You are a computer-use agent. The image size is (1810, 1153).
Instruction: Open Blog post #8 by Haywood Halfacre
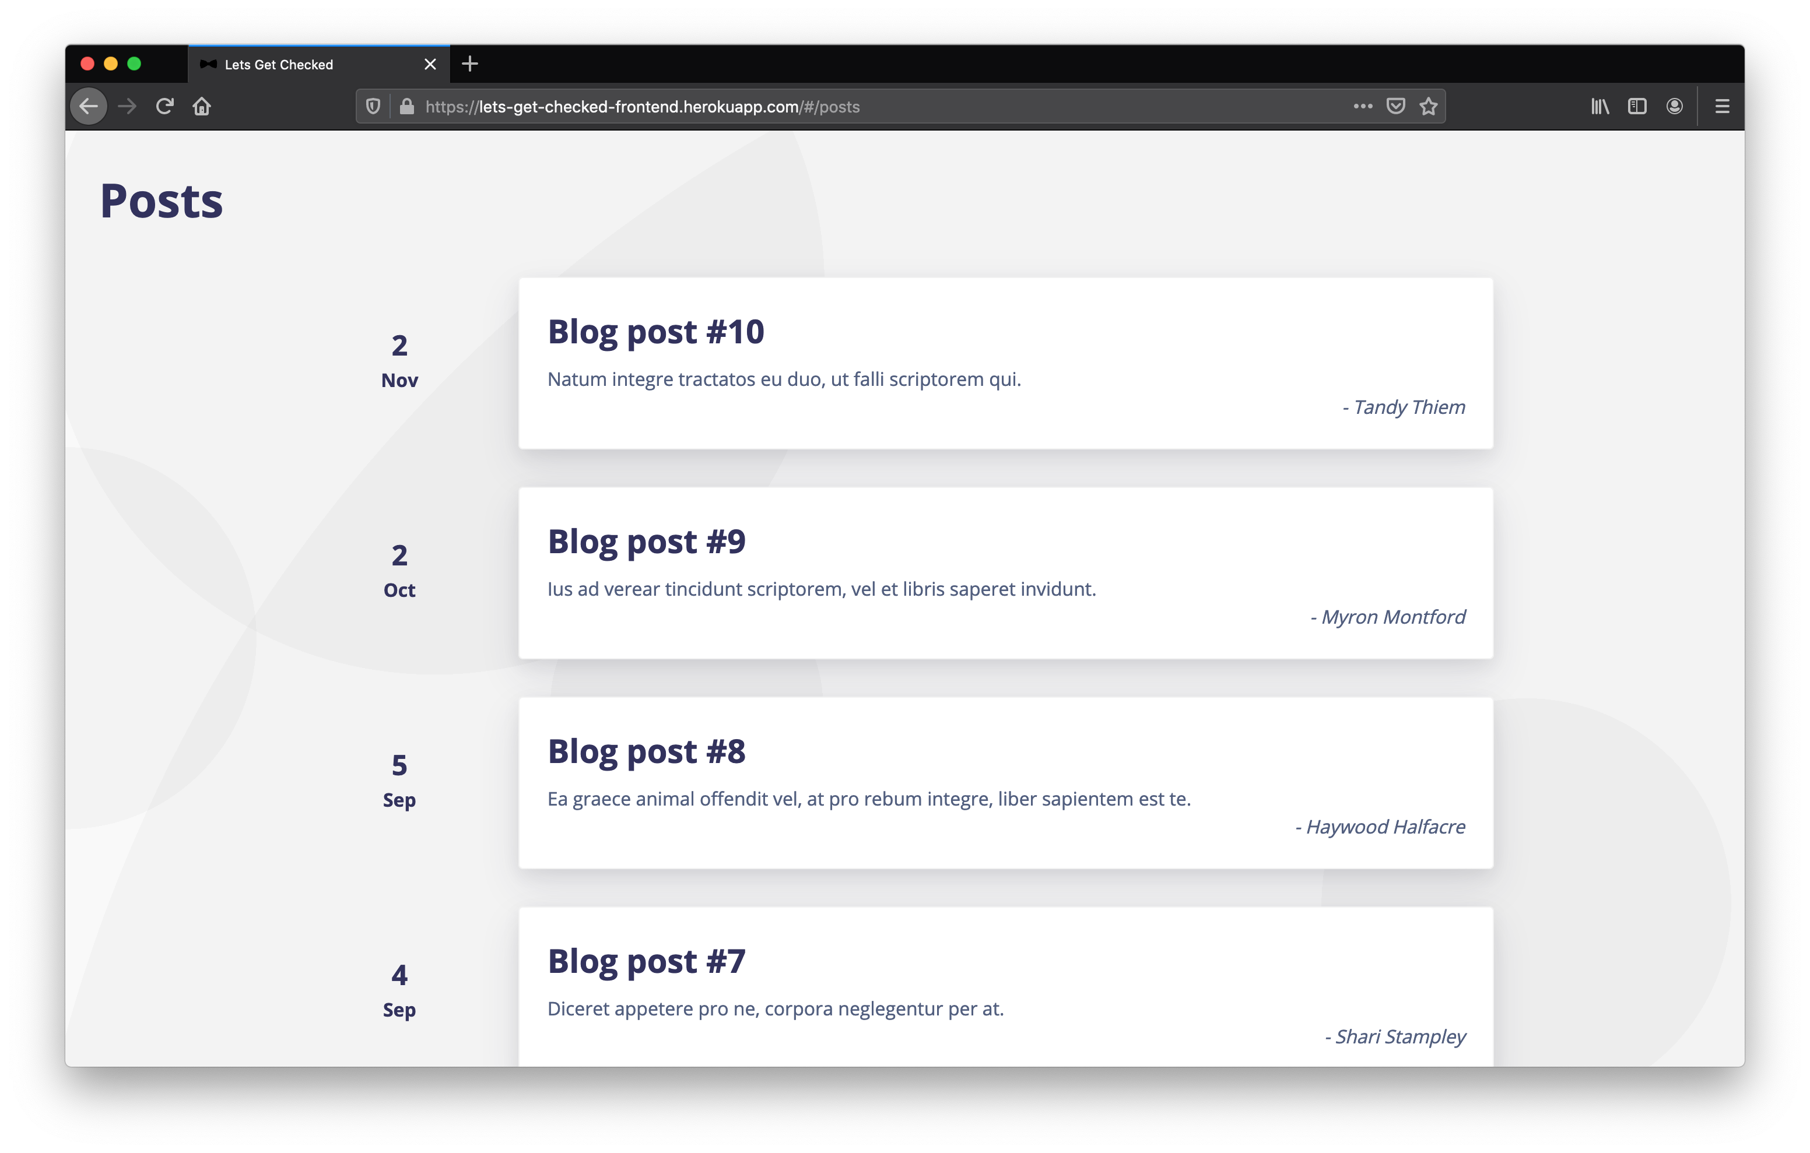(1005, 782)
